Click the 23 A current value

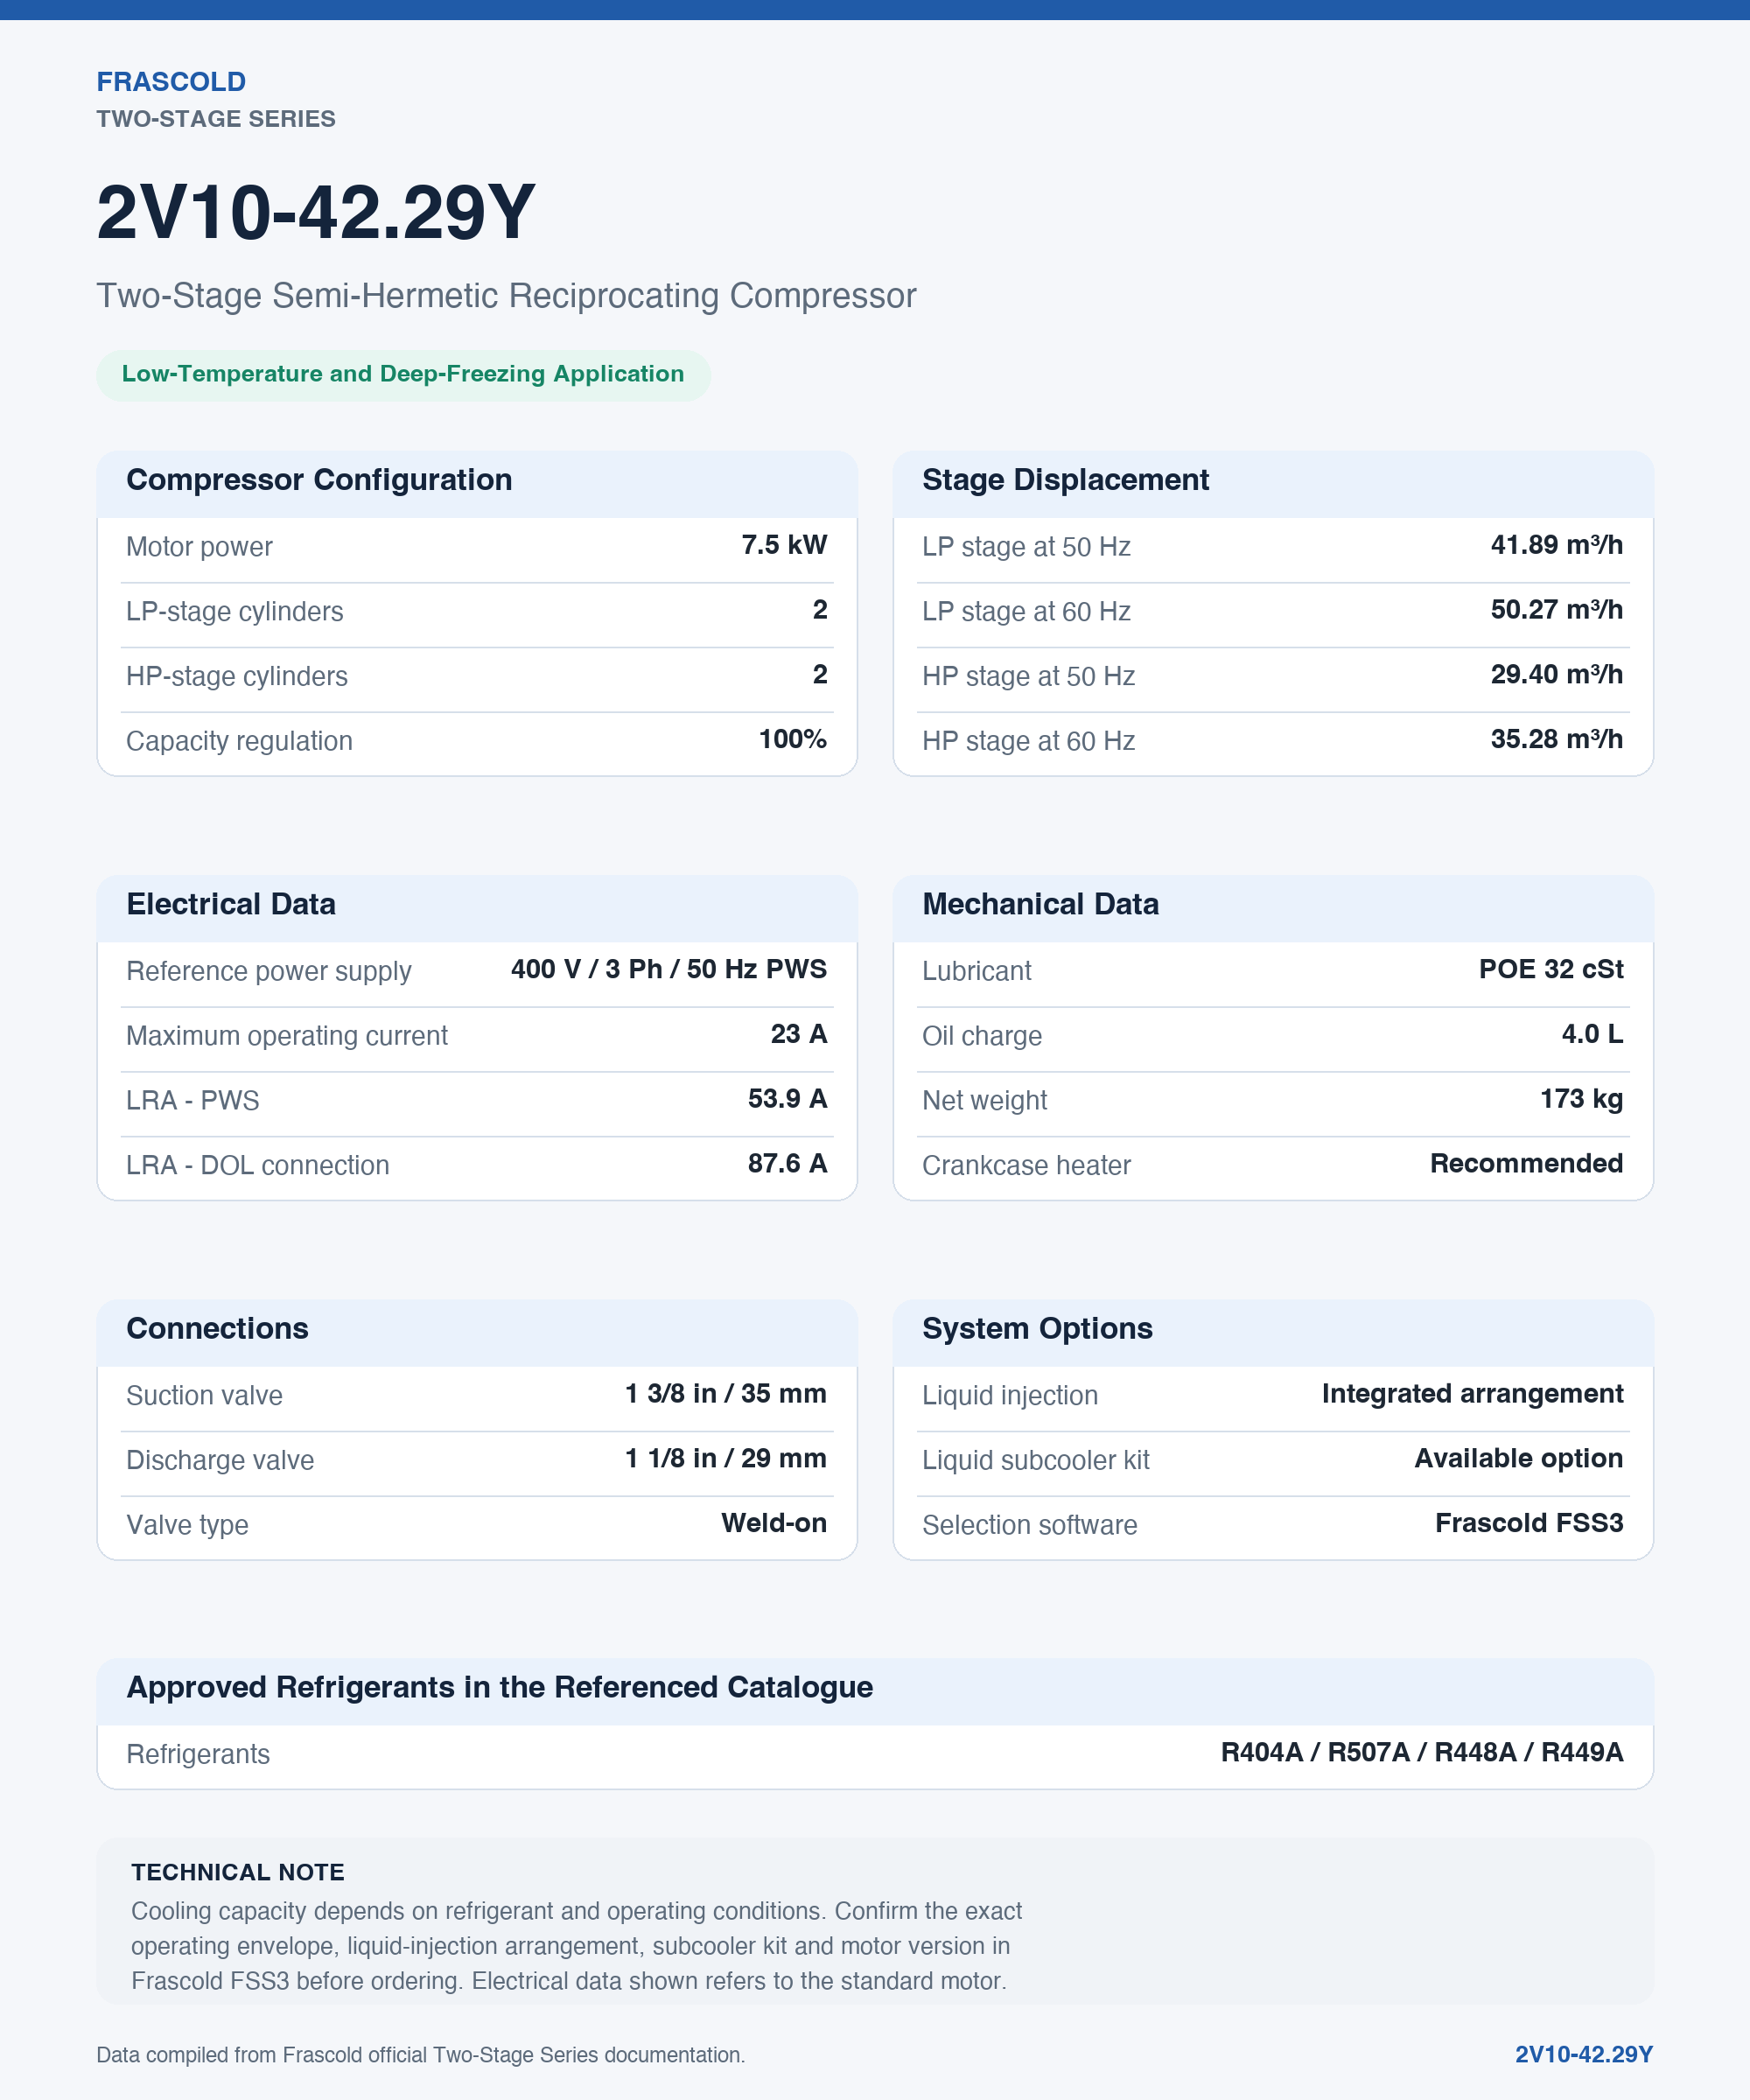coord(799,1034)
